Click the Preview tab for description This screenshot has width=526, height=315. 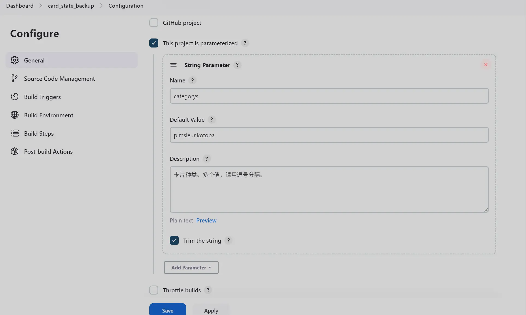206,220
